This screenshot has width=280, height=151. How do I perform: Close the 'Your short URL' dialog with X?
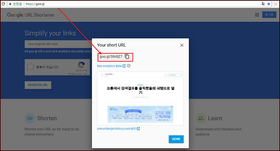tap(182, 45)
